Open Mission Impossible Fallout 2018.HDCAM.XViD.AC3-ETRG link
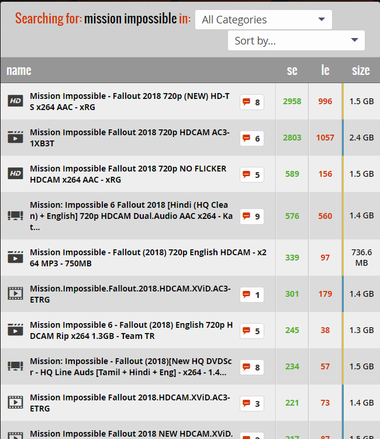The width and height of the screenshot is (380, 439). 130,403
